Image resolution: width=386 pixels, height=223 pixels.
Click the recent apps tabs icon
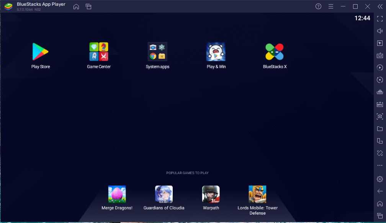click(88, 6)
